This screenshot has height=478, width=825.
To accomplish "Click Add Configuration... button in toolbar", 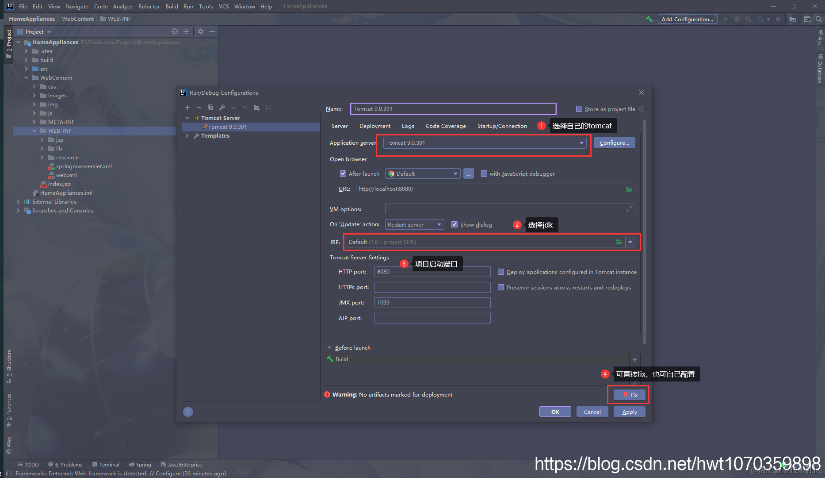I will [x=687, y=19].
